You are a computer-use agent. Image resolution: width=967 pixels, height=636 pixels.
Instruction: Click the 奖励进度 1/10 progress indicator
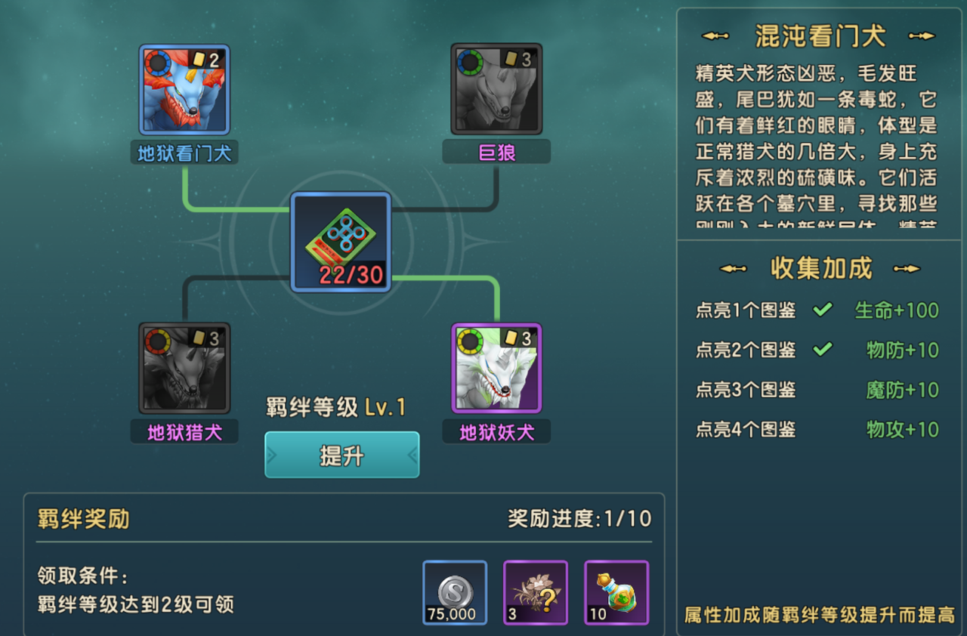(x=579, y=519)
